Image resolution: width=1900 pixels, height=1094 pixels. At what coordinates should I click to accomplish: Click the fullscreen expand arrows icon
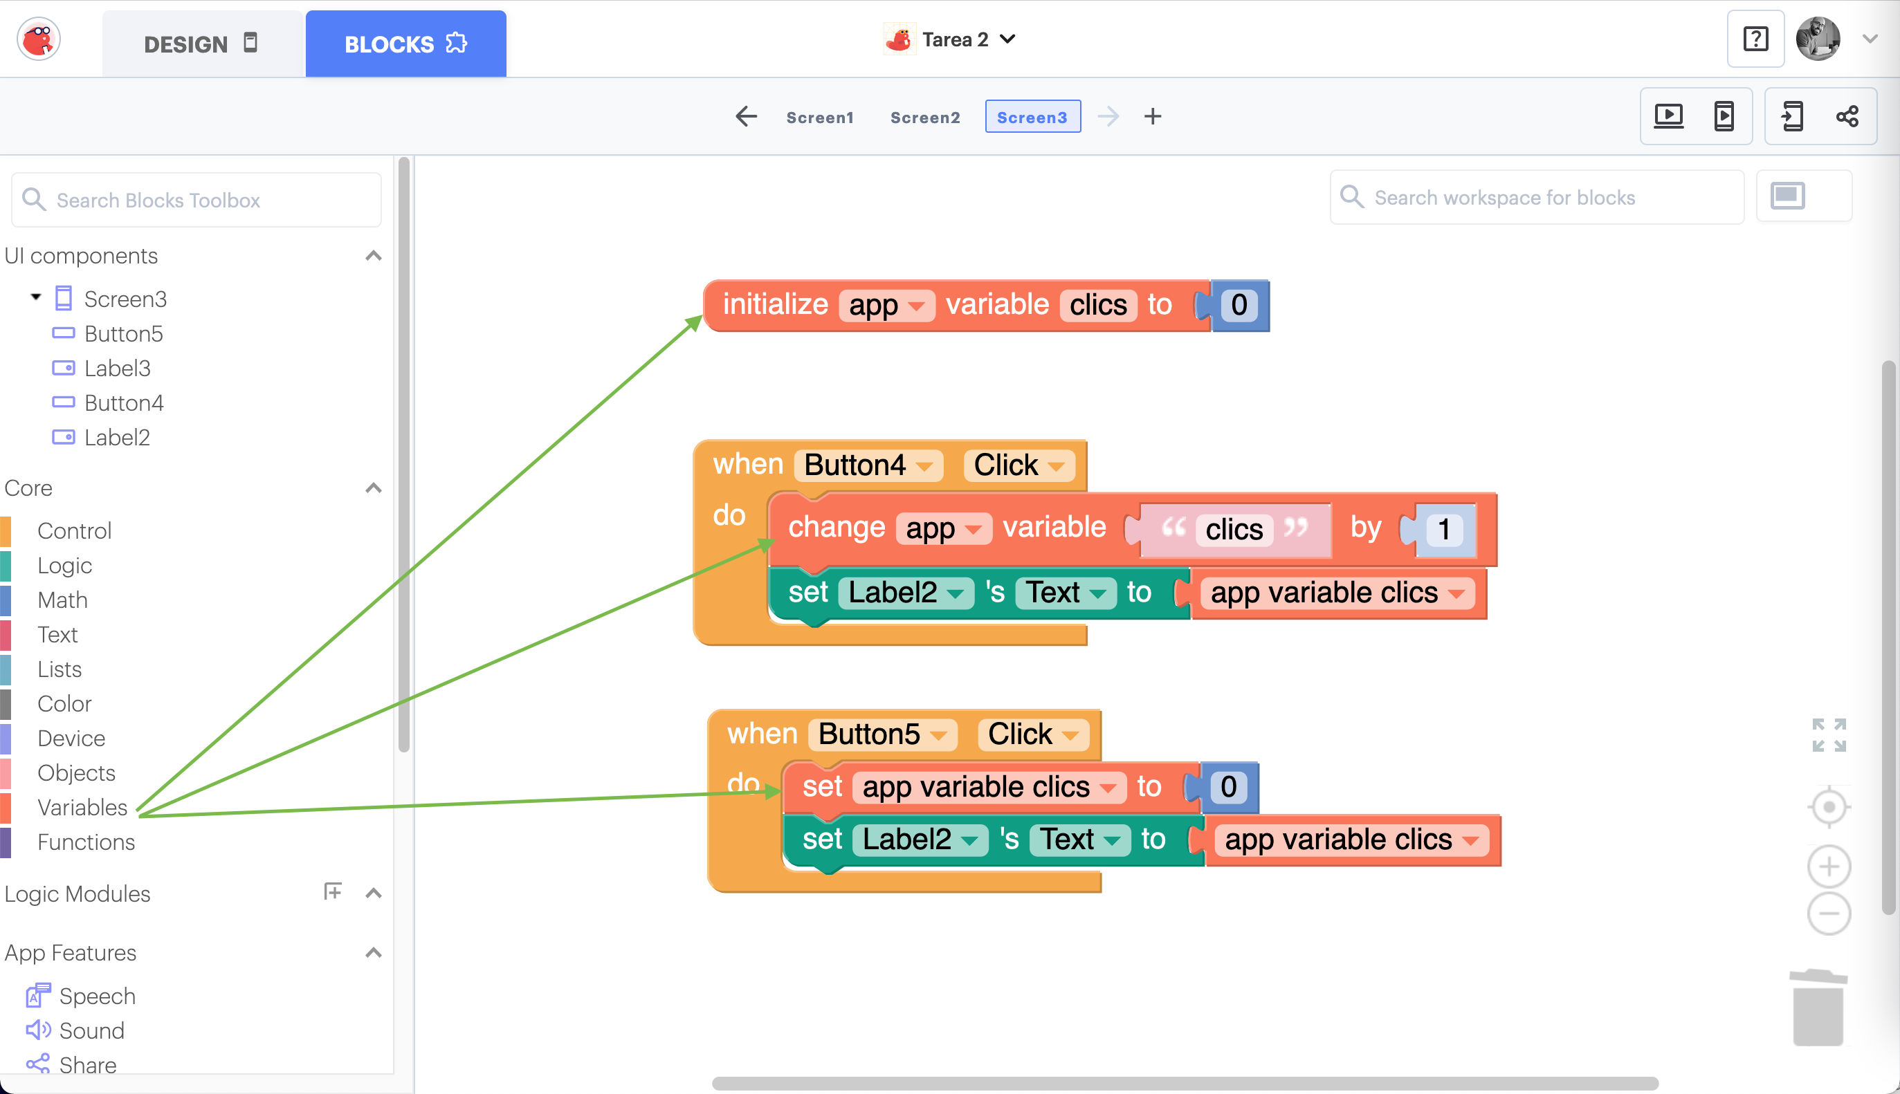(1828, 735)
